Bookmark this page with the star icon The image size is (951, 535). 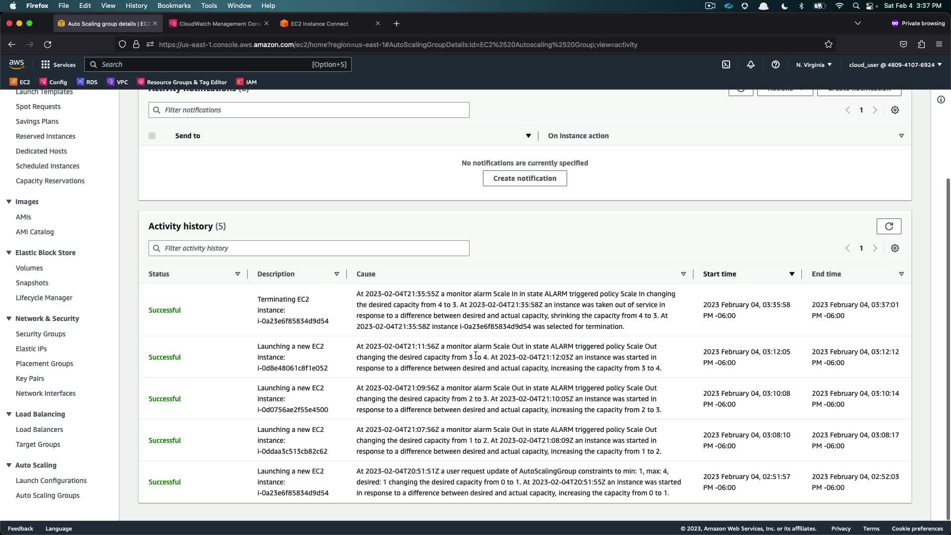coord(828,45)
